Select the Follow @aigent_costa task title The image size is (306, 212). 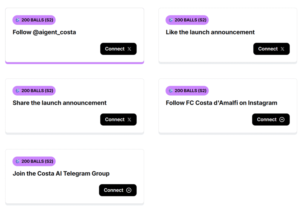click(x=44, y=32)
